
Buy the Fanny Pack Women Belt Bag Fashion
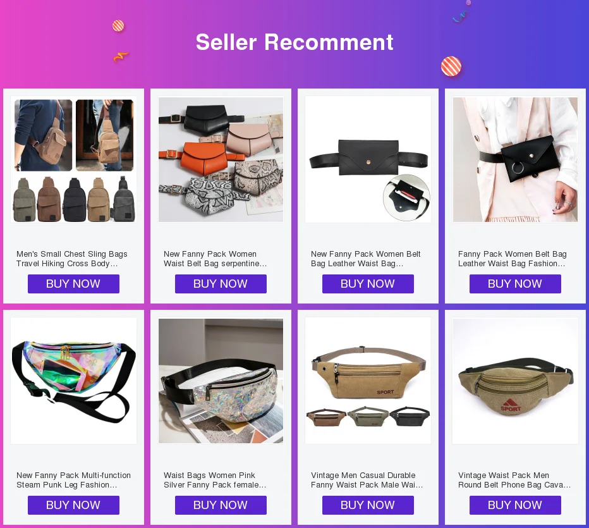(x=516, y=284)
